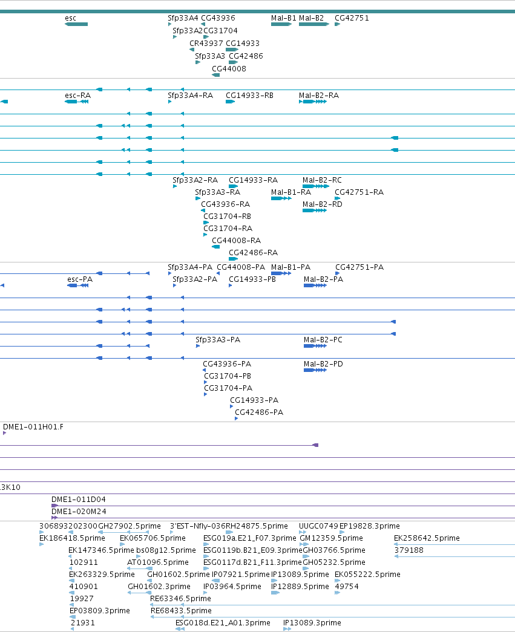515x632 pixels.
Task: Select the CG42486 gene glyph
Action: (x=233, y=62)
